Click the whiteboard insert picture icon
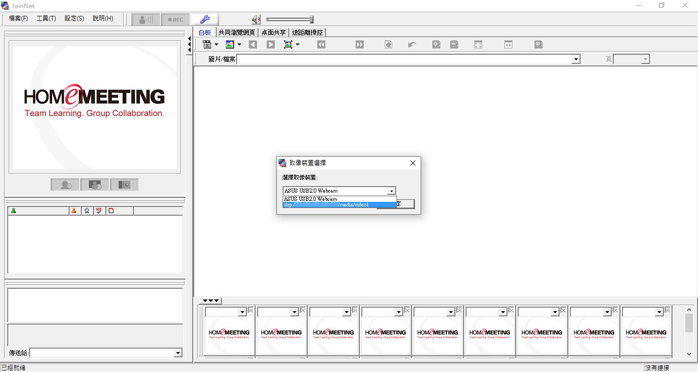The width and height of the screenshot is (698, 372). (x=230, y=44)
